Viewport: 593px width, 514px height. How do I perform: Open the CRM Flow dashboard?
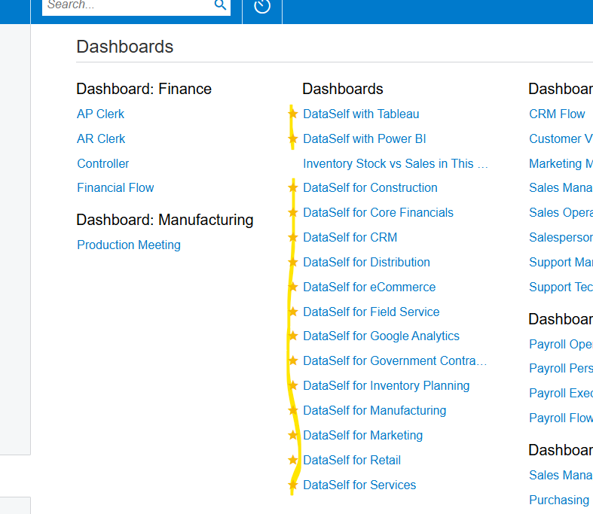tap(557, 114)
